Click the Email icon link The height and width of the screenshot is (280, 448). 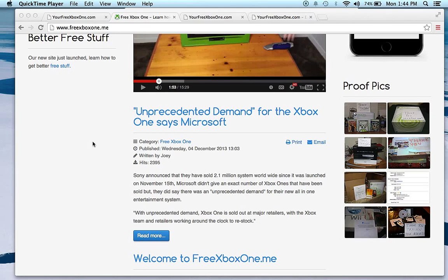pos(316,142)
